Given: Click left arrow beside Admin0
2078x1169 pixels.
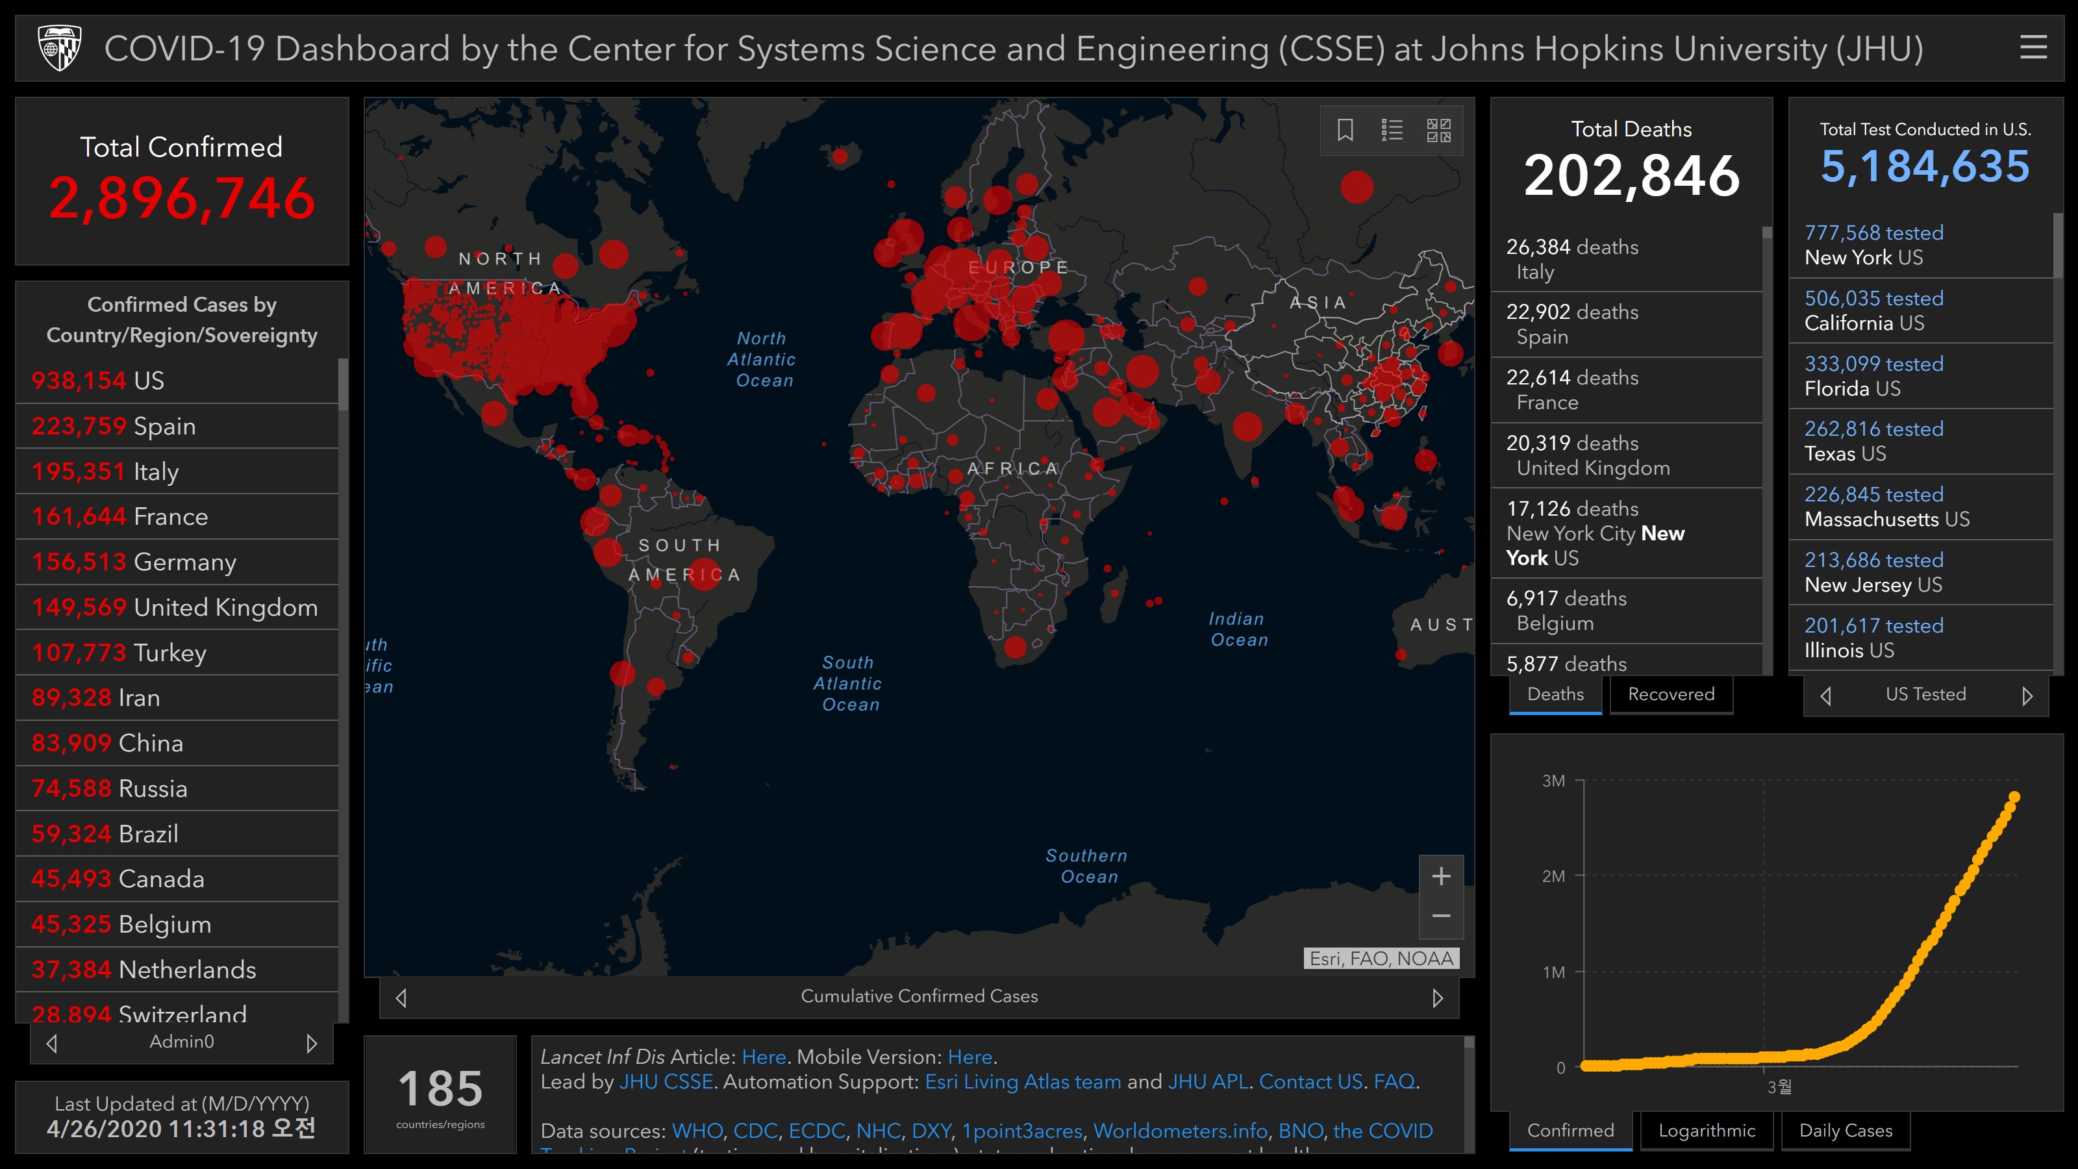Looking at the screenshot, I should 52,1043.
